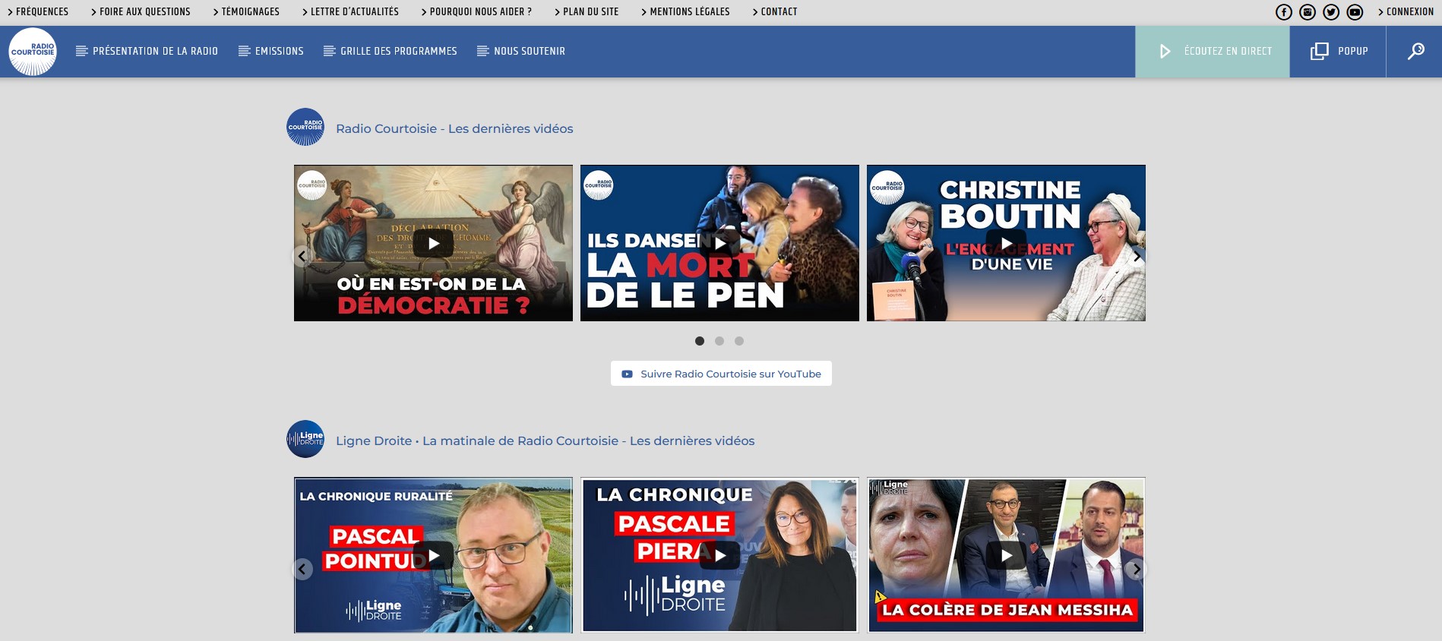Open the Facebook social icon
The width and height of the screenshot is (1442, 641).
tap(1284, 12)
